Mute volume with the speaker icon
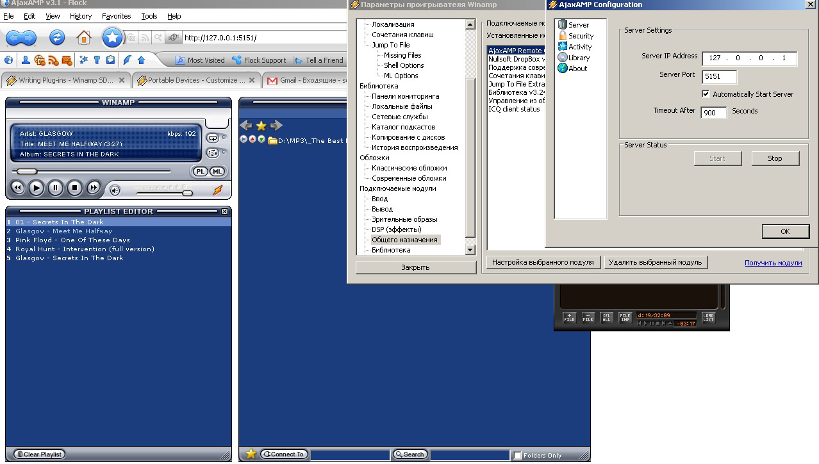819x464 pixels. (115, 190)
